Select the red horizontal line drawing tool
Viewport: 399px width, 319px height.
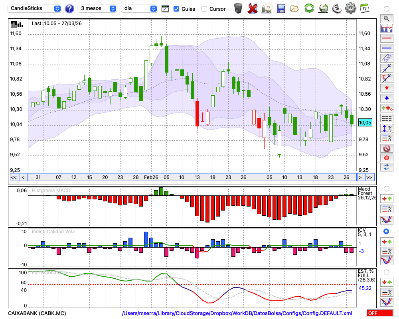[386, 39]
